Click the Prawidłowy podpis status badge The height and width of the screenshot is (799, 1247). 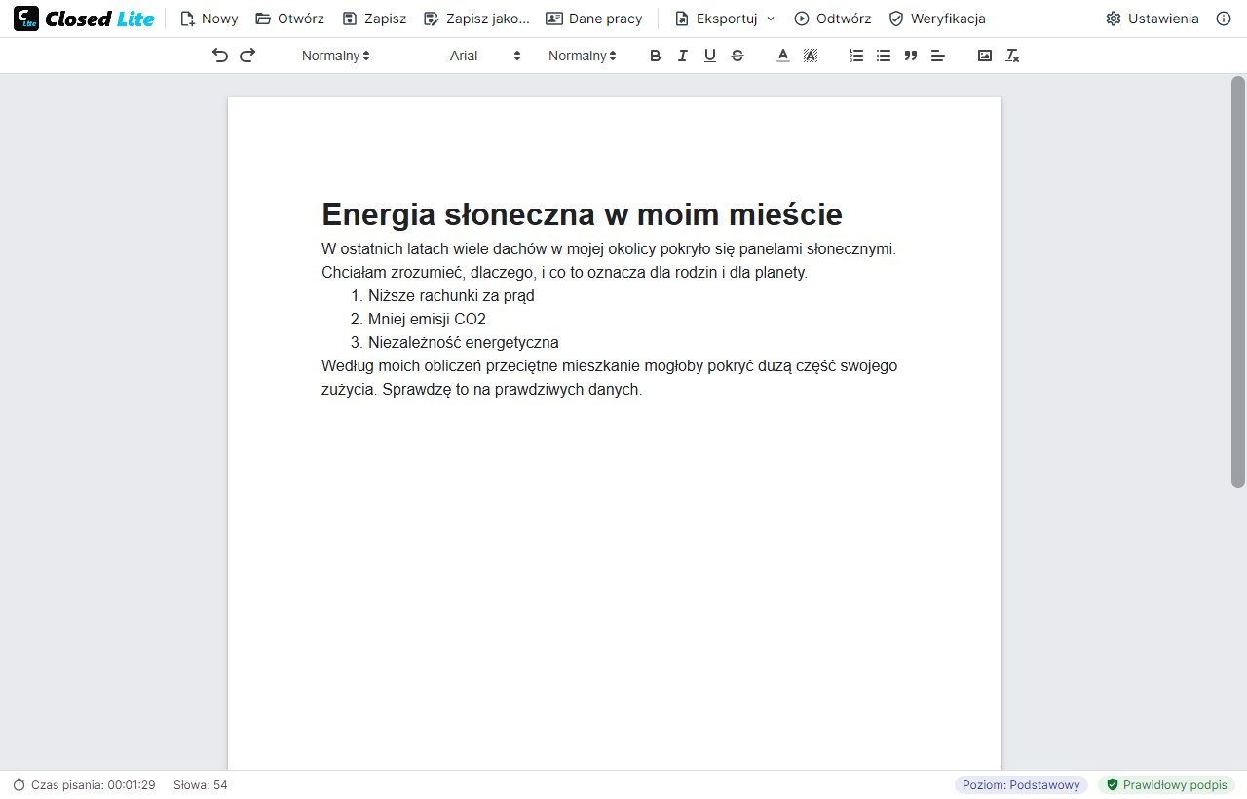(1166, 785)
